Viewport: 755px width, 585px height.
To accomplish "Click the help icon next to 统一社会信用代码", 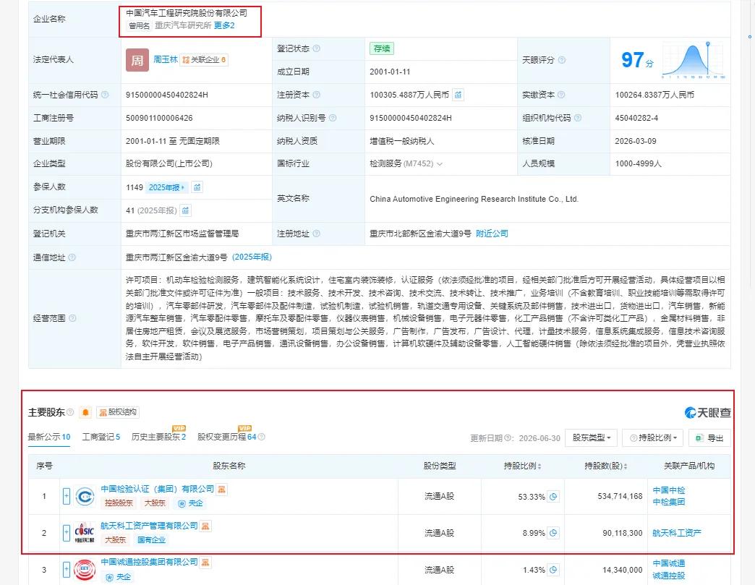I will coord(104,95).
